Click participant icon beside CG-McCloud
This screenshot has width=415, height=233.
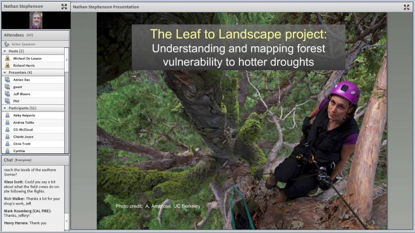coord(7,129)
